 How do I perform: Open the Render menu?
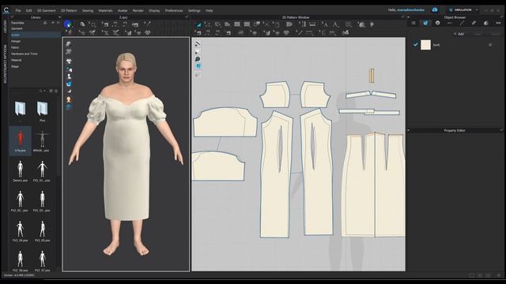click(138, 10)
